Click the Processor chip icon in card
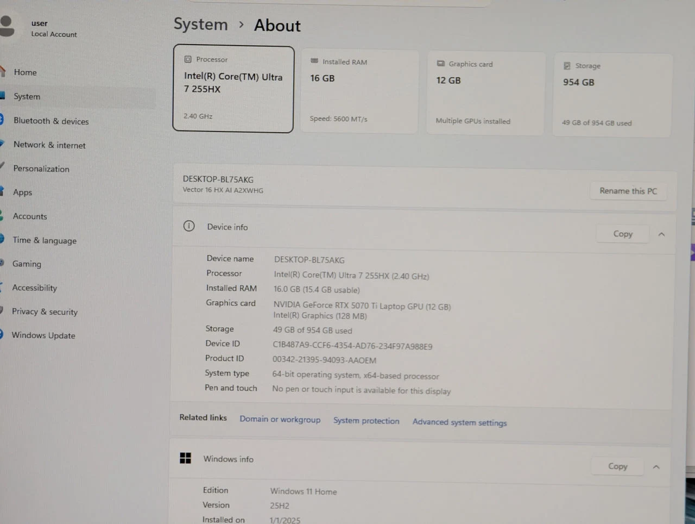This screenshot has height=524, width=695. (188, 59)
